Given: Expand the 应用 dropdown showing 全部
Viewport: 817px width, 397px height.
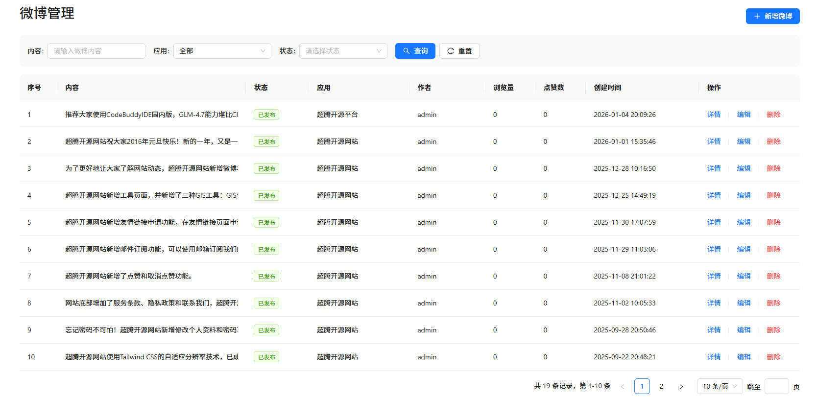Looking at the screenshot, I should click(222, 51).
